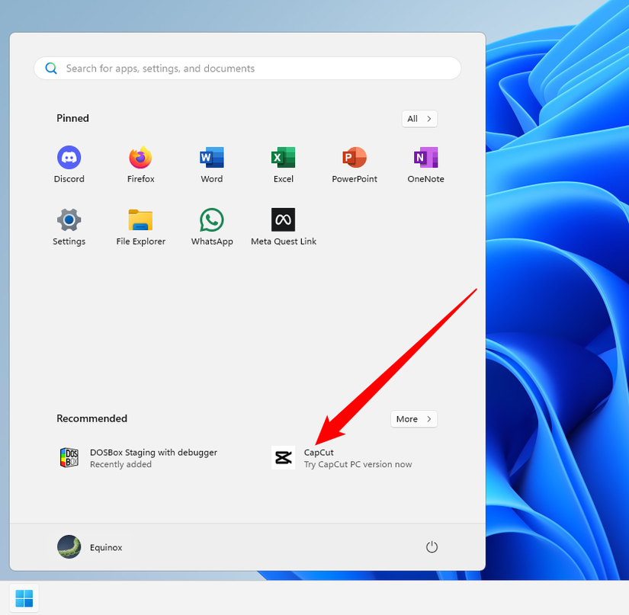Launch Firefox from pinned apps

click(140, 164)
